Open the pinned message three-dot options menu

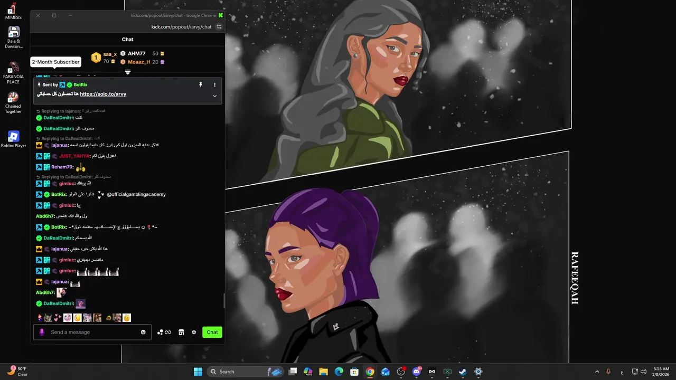point(214,84)
